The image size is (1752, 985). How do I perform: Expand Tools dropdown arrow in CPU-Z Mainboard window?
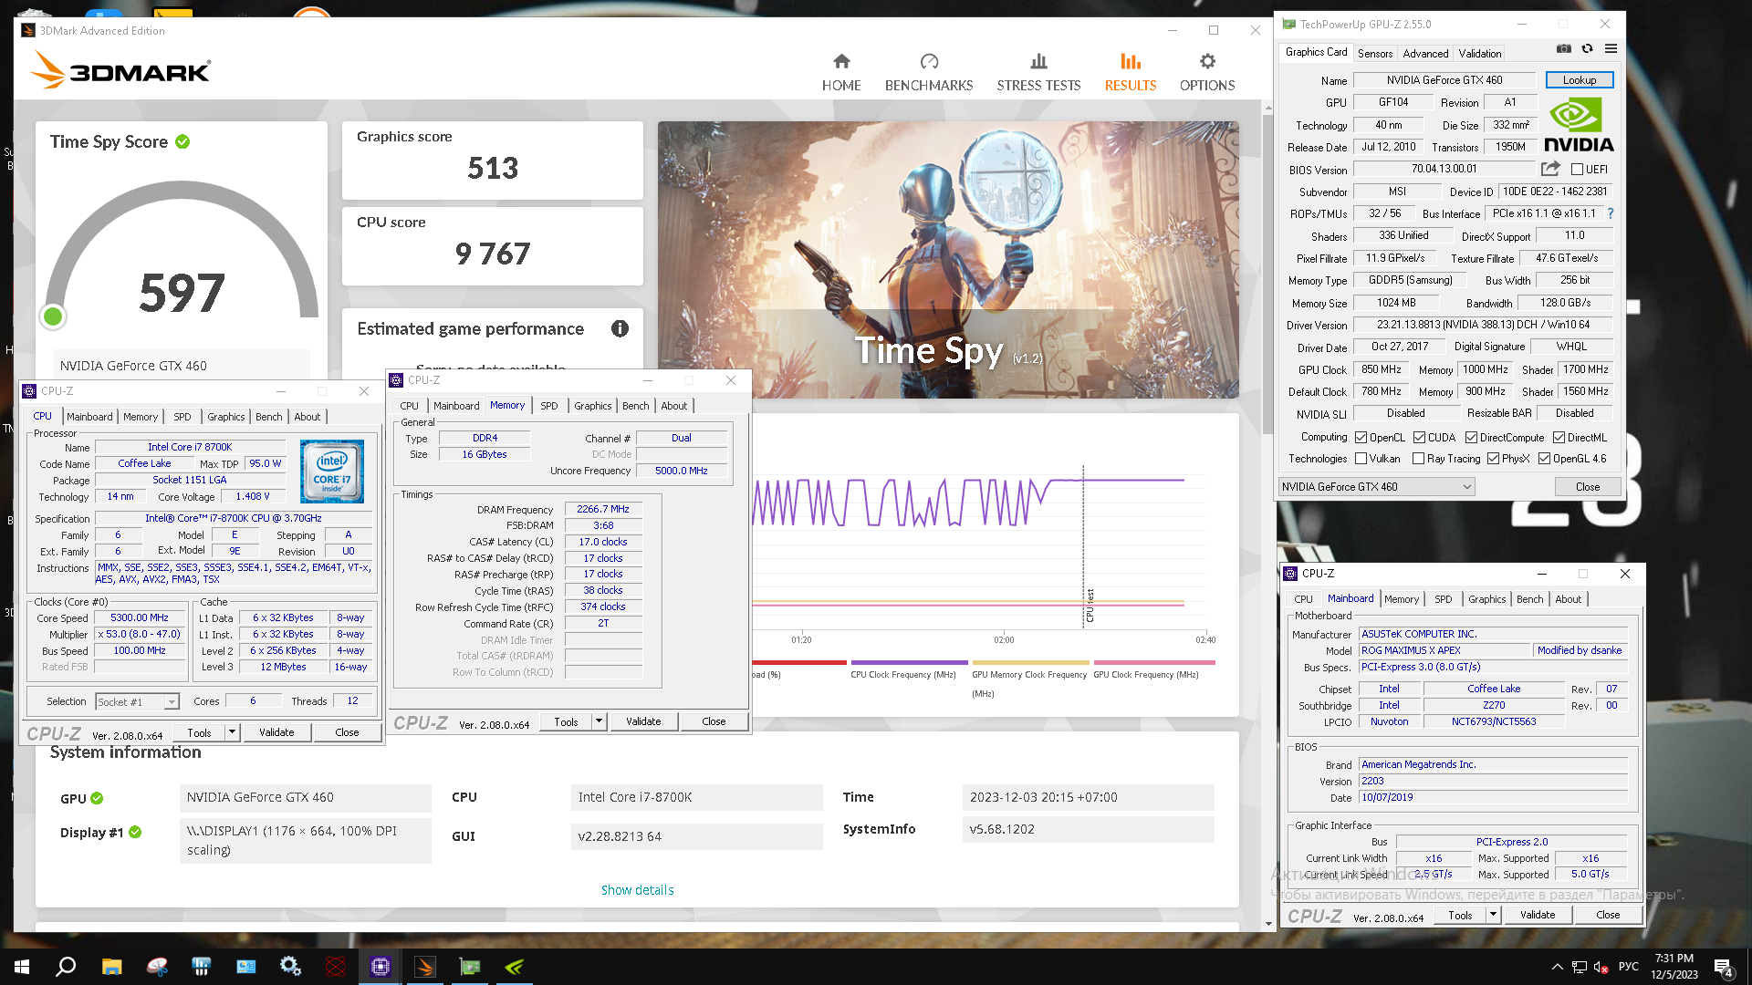(1493, 915)
